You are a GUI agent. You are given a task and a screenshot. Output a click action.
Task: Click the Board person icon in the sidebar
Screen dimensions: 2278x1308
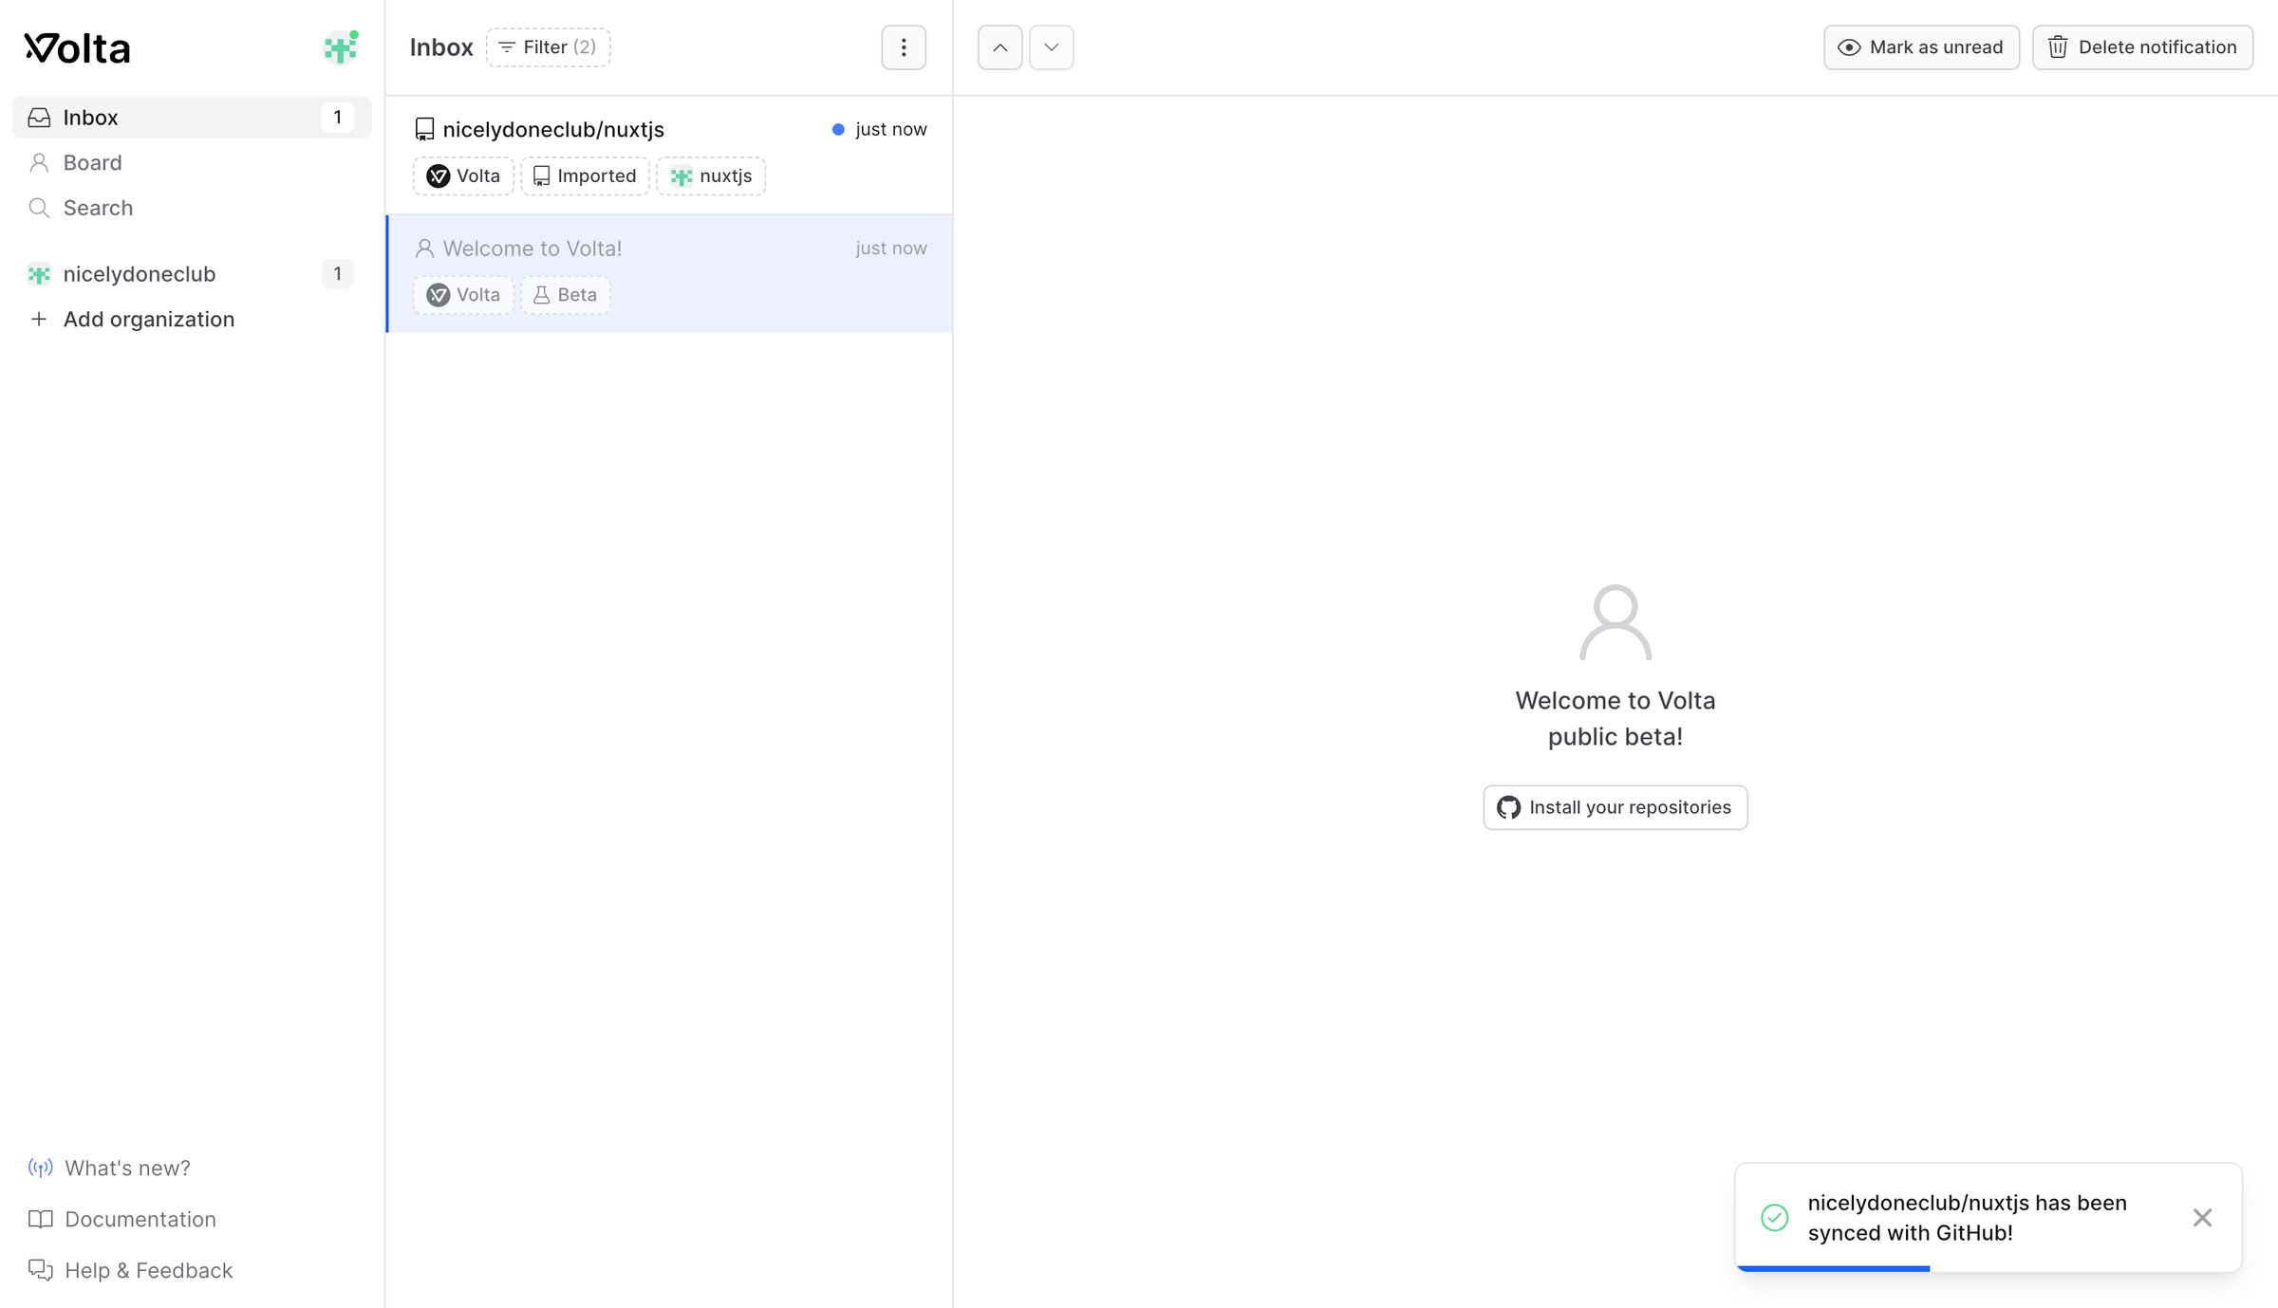pos(39,163)
